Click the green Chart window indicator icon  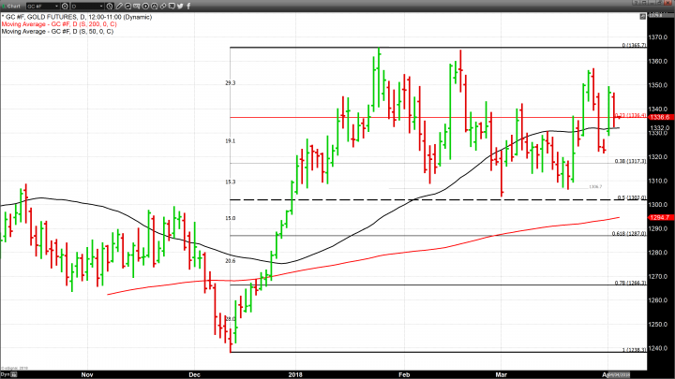pyautogui.click(x=4, y=6)
